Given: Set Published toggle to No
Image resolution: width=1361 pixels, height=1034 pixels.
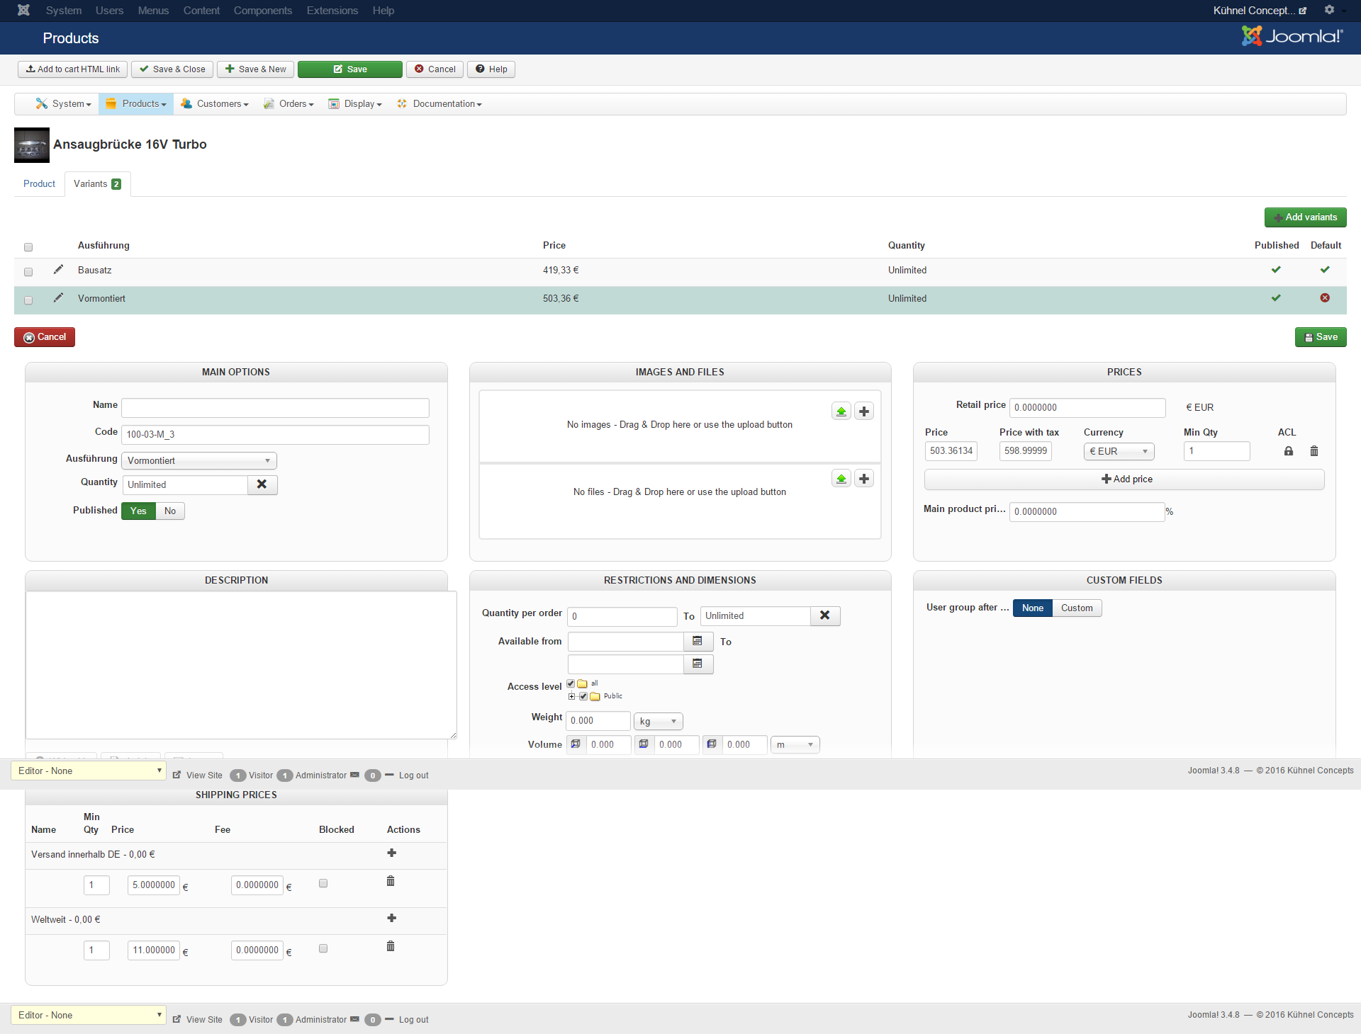Looking at the screenshot, I should [x=170, y=511].
